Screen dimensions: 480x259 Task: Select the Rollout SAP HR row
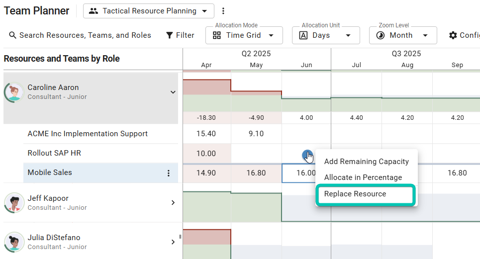tap(100, 153)
